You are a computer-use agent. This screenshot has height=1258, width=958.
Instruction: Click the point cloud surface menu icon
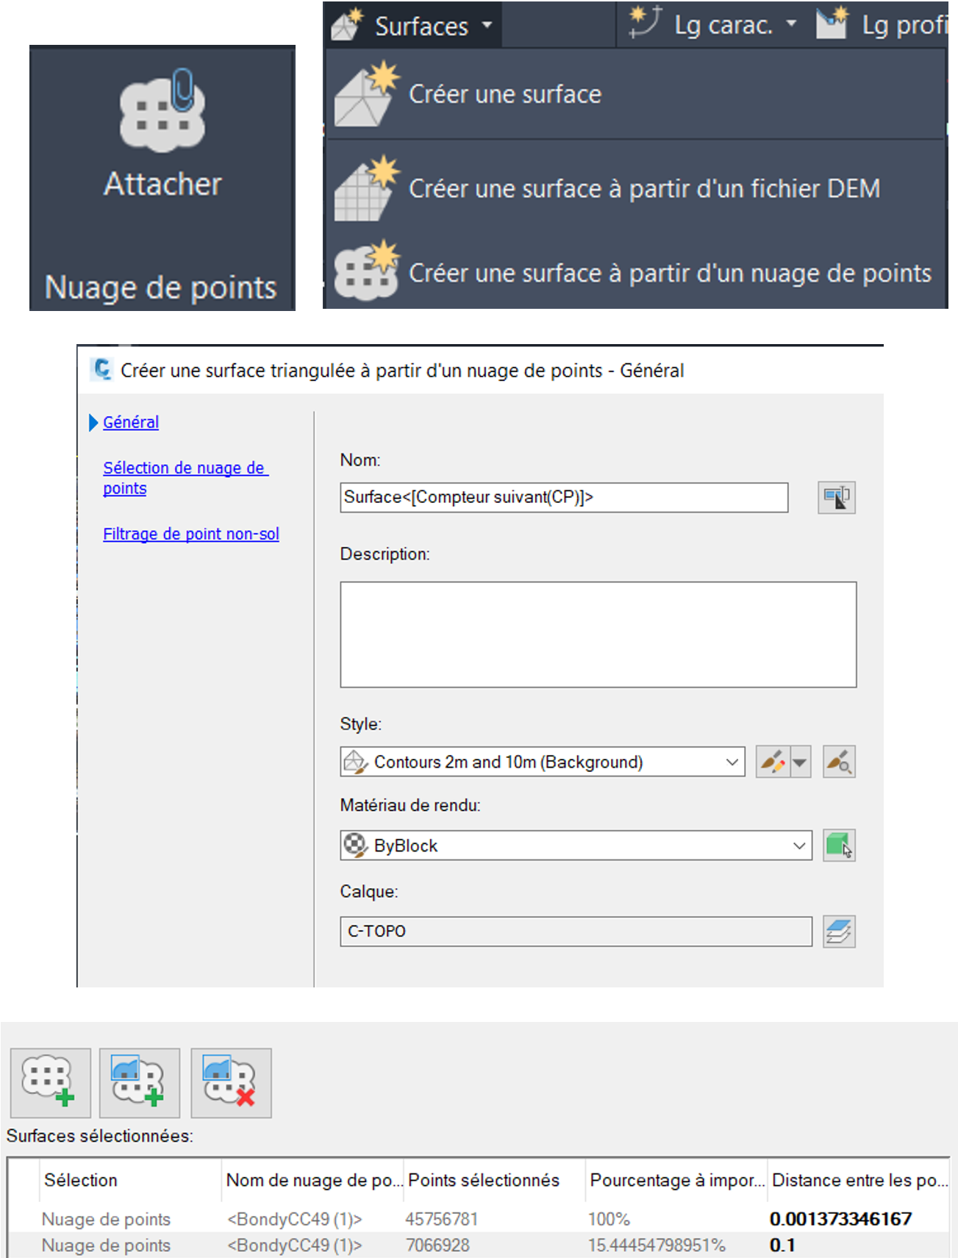point(366,271)
